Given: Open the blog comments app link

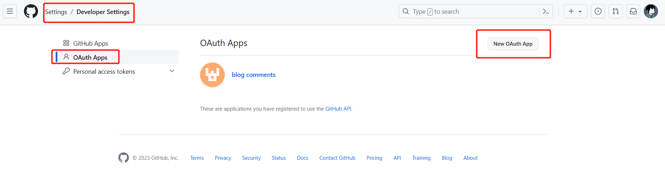Looking at the screenshot, I should [x=254, y=75].
